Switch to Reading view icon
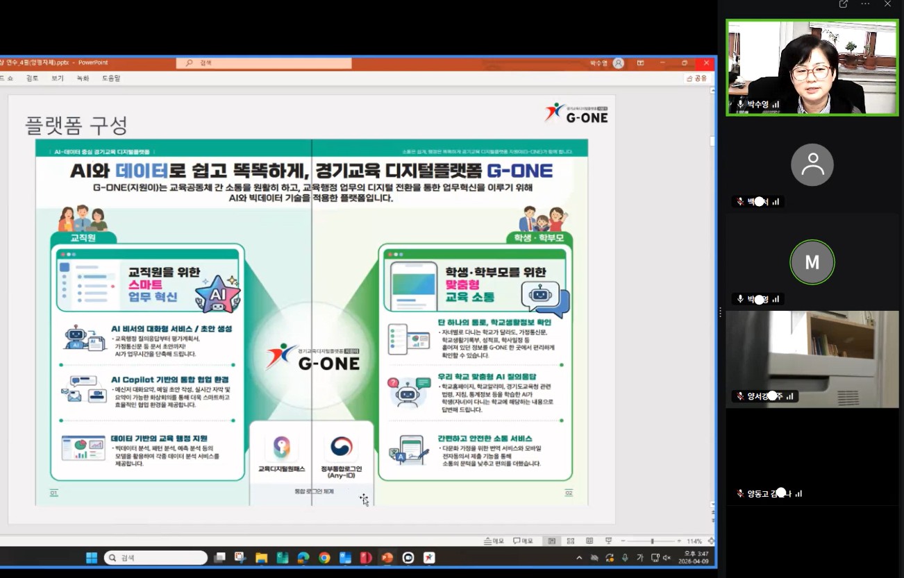904x578 pixels. click(589, 541)
